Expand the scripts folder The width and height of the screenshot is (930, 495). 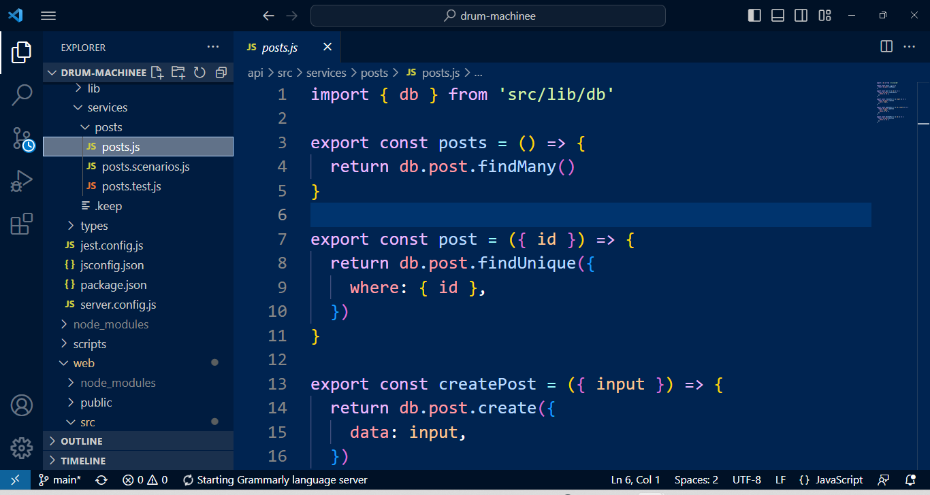(138, 344)
